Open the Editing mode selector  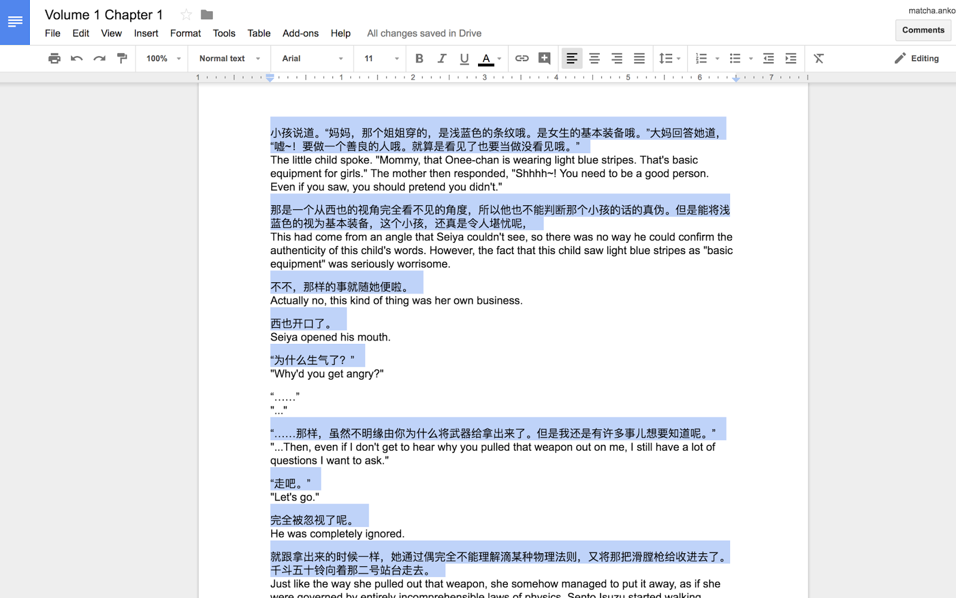pyautogui.click(x=917, y=58)
